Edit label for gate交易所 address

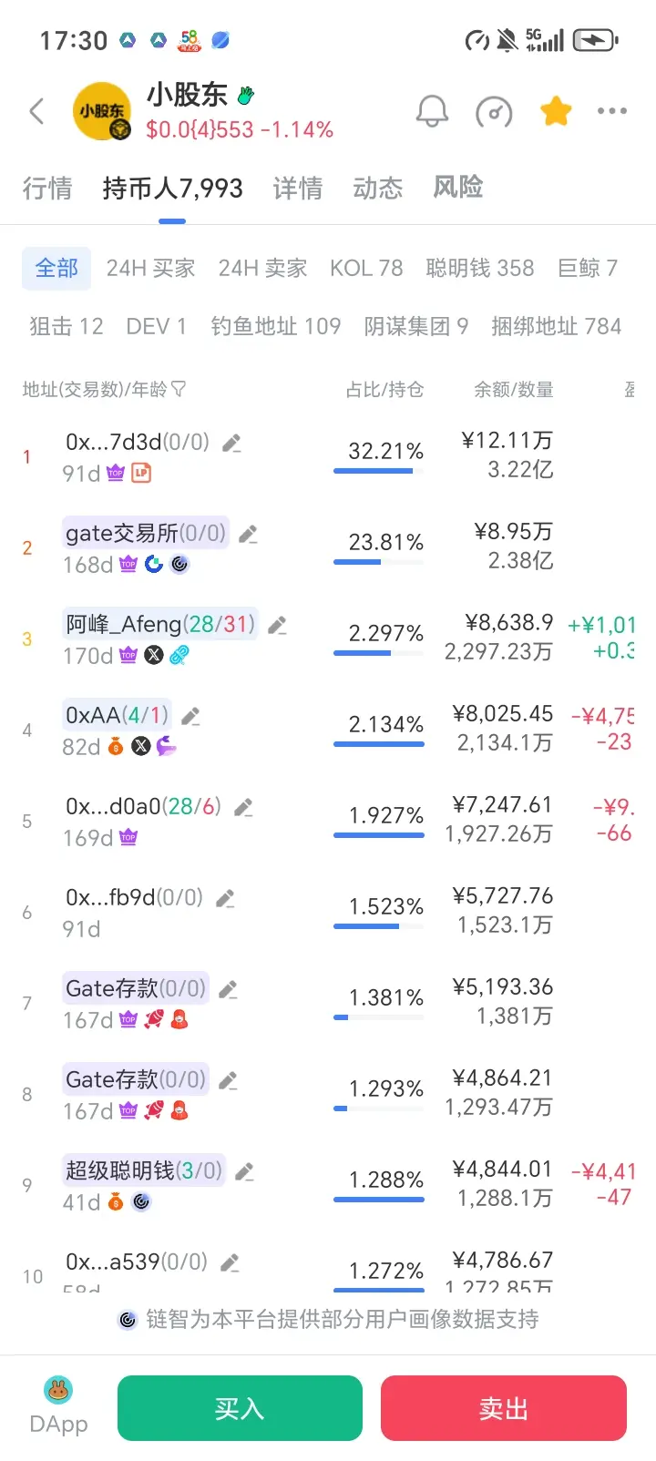[248, 535]
